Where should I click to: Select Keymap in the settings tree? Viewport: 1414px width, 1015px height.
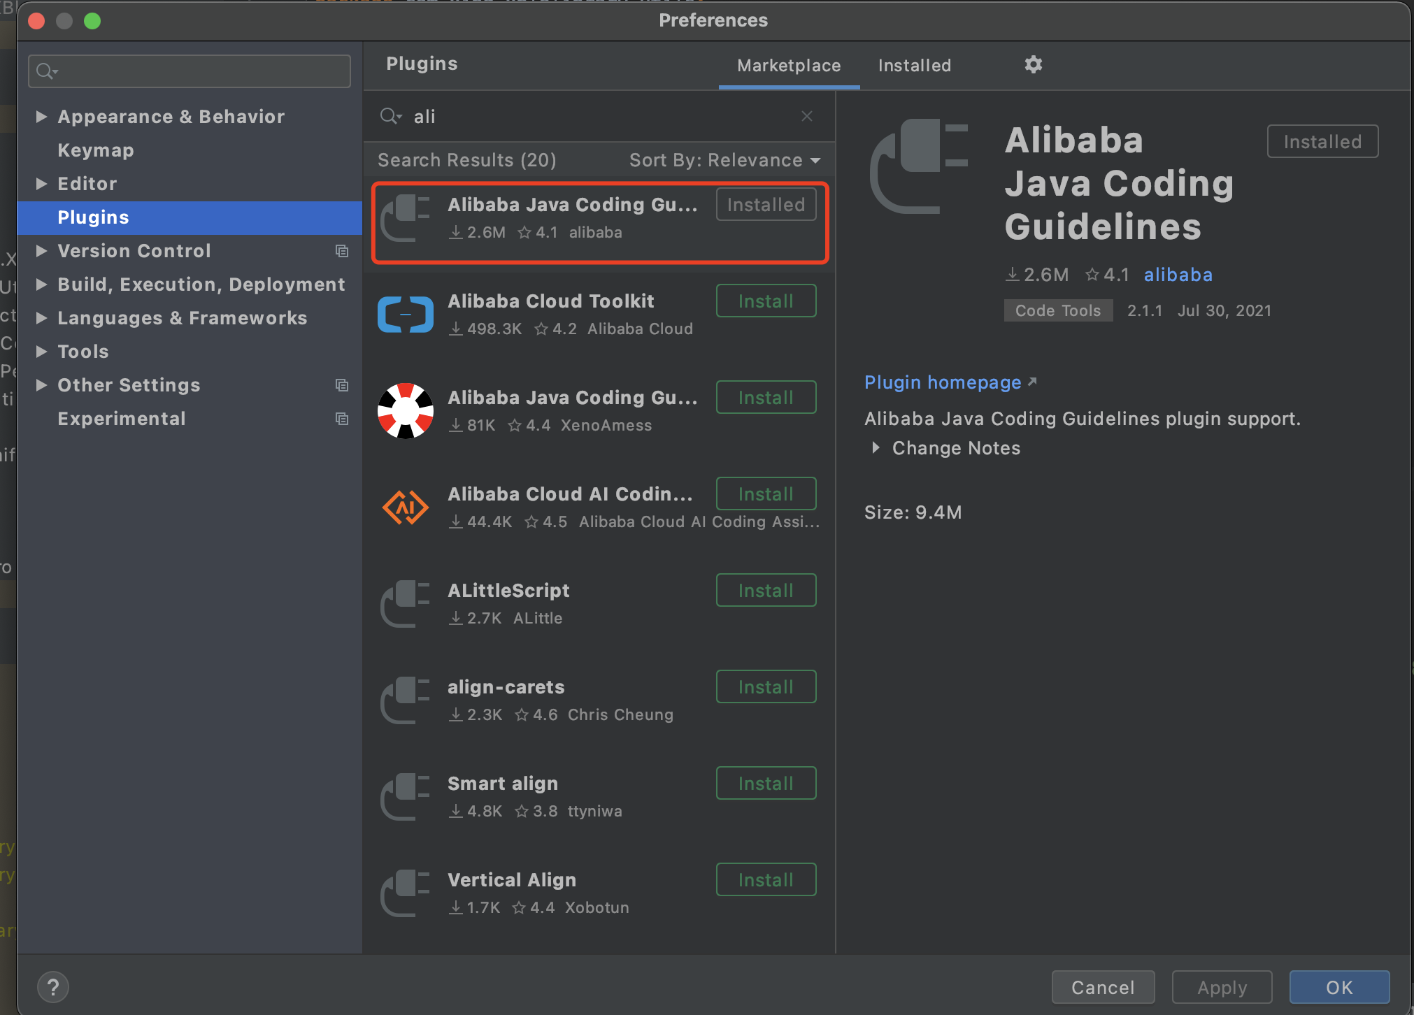click(x=96, y=150)
